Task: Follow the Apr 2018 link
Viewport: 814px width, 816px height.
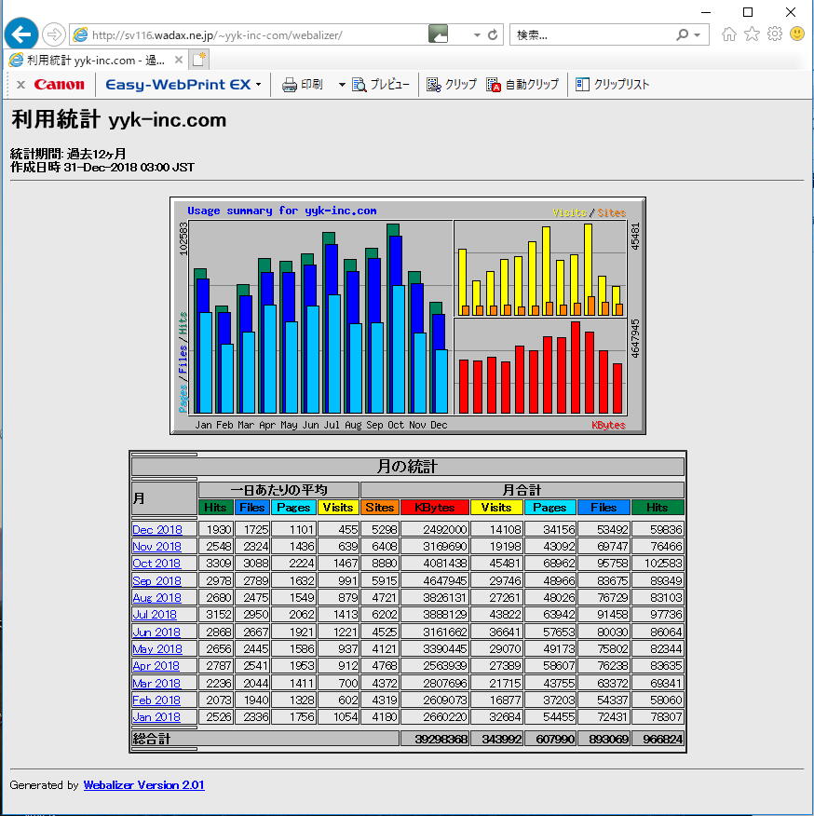Action: (156, 666)
